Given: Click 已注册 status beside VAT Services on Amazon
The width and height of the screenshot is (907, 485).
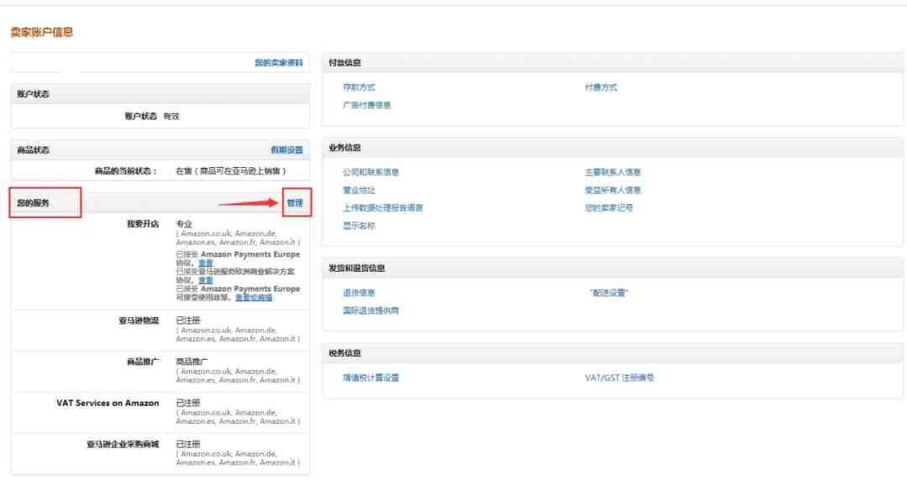Looking at the screenshot, I should [x=188, y=403].
